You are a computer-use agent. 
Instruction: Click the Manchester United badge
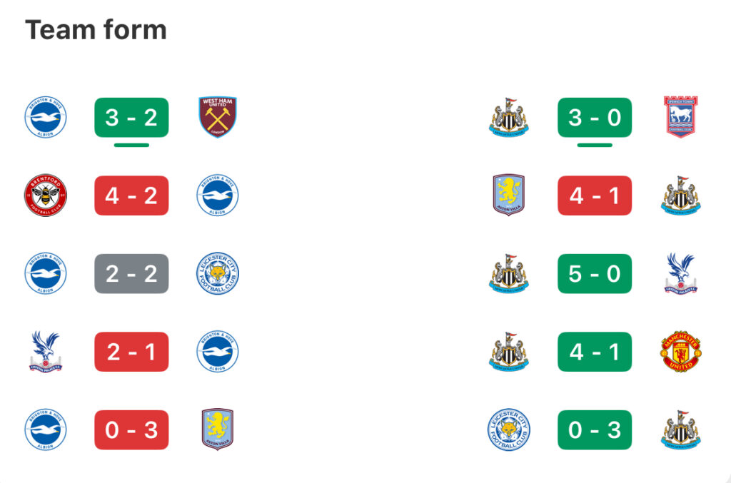tap(680, 351)
